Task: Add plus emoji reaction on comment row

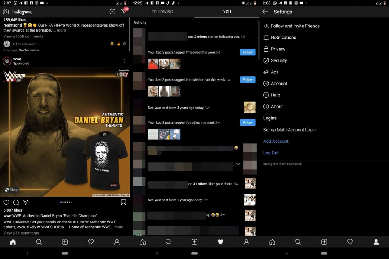Action: [125, 44]
